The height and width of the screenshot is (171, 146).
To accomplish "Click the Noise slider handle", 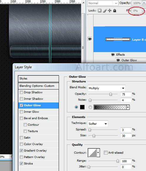I will pos(90,100).
